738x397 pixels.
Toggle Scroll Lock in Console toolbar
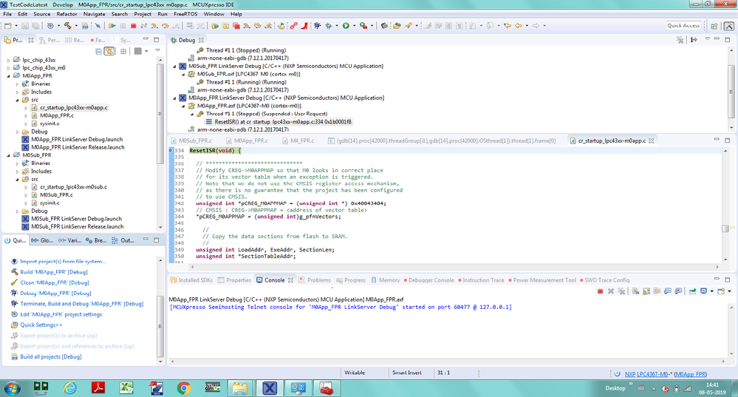coord(646,291)
